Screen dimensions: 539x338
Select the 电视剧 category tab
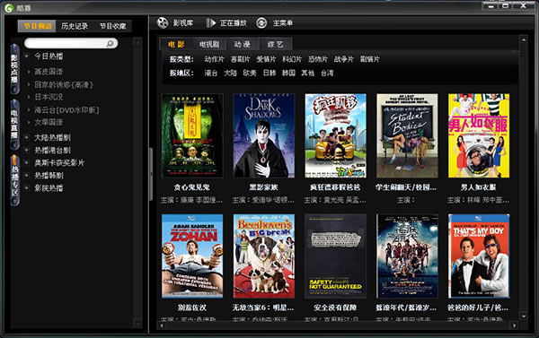point(209,44)
